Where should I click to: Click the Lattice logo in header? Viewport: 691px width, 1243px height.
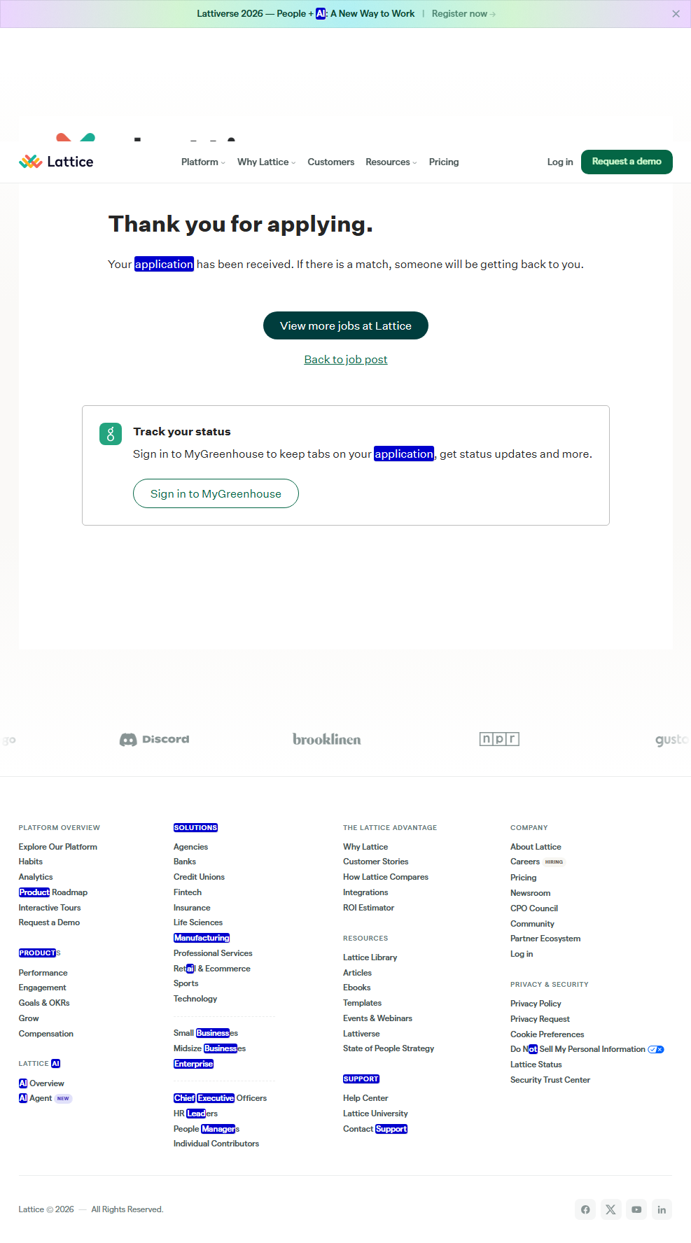(x=56, y=162)
